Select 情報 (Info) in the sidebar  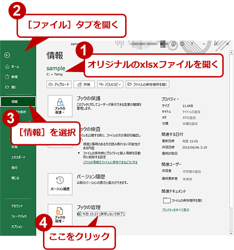coord(18,101)
